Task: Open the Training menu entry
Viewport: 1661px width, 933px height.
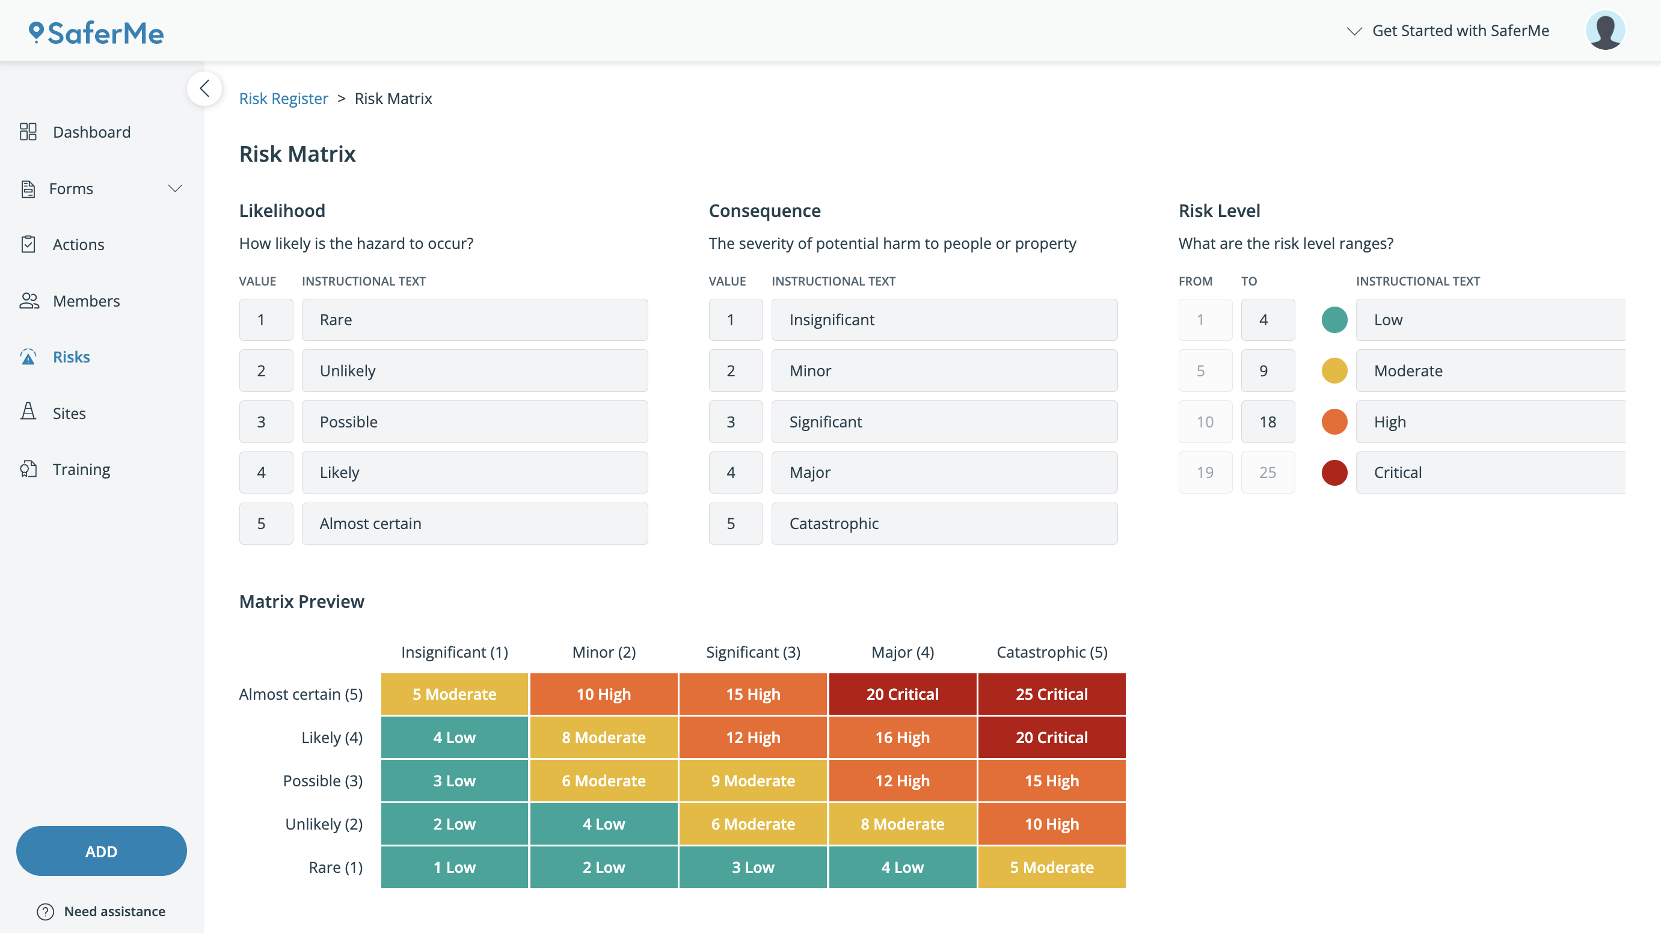Action: coord(81,469)
